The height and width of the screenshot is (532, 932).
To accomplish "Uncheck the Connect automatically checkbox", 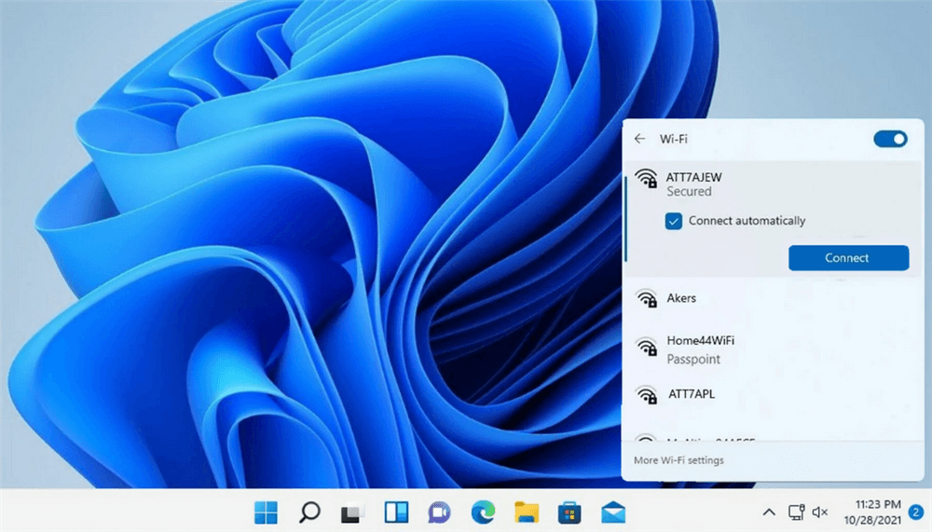I will (674, 221).
